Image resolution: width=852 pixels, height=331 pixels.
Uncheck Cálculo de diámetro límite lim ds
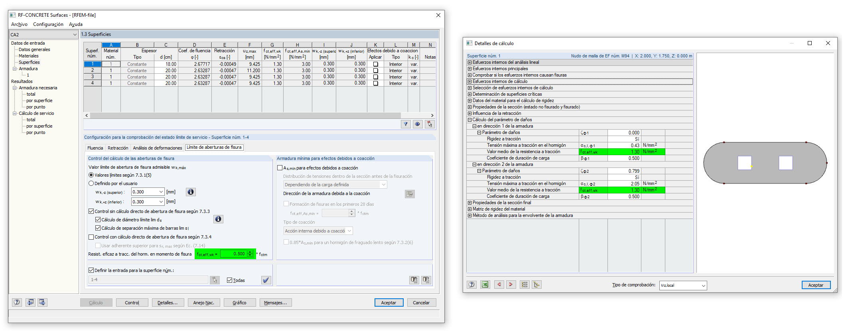[98, 220]
